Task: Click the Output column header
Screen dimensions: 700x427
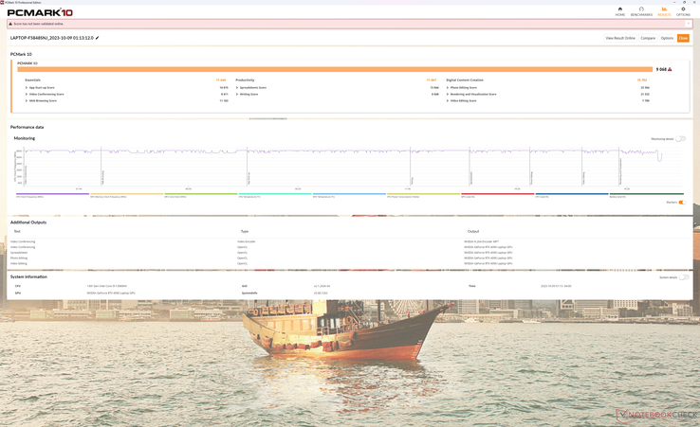Action: coord(473,231)
